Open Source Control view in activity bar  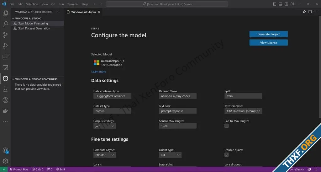[5, 35]
